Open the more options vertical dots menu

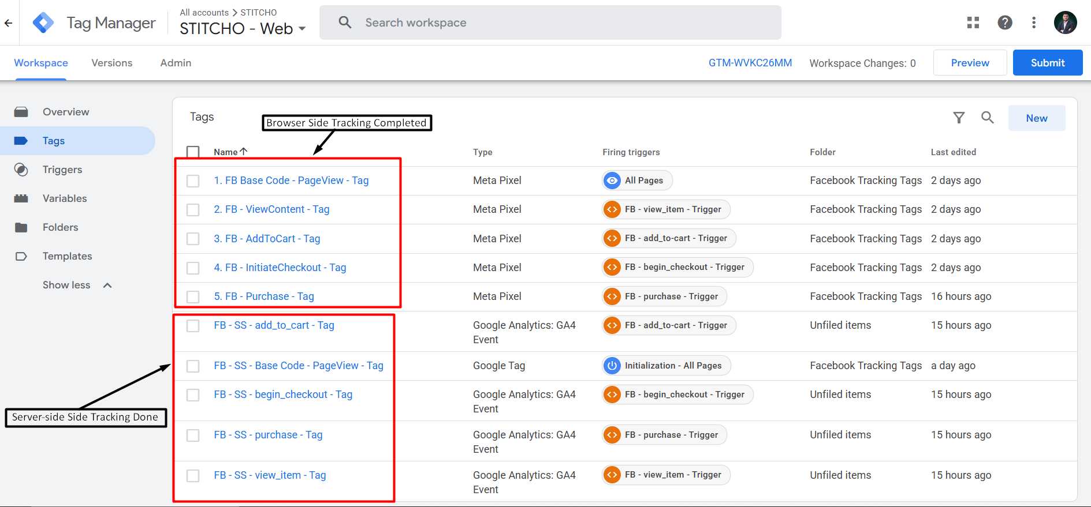(x=1034, y=22)
